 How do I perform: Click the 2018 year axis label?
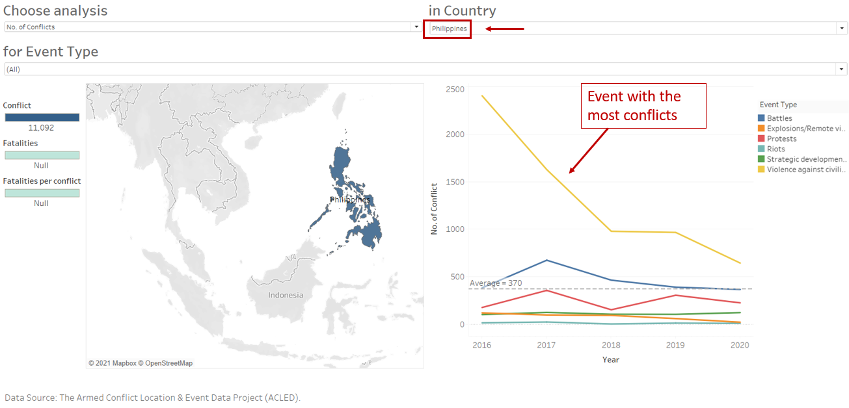611,346
